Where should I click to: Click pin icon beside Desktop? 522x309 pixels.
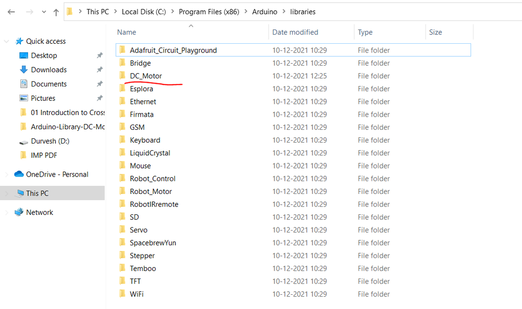coord(99,55)
